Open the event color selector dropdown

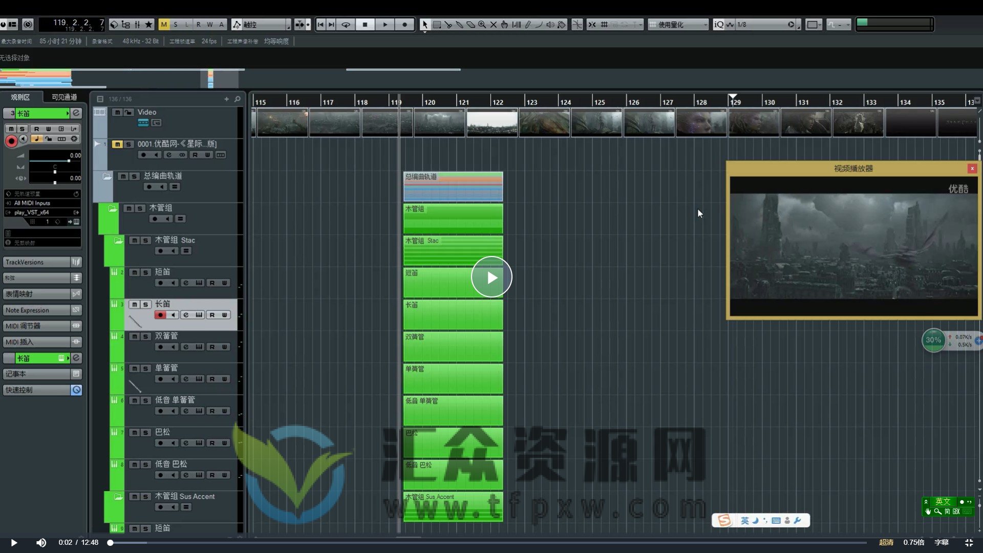813,24
